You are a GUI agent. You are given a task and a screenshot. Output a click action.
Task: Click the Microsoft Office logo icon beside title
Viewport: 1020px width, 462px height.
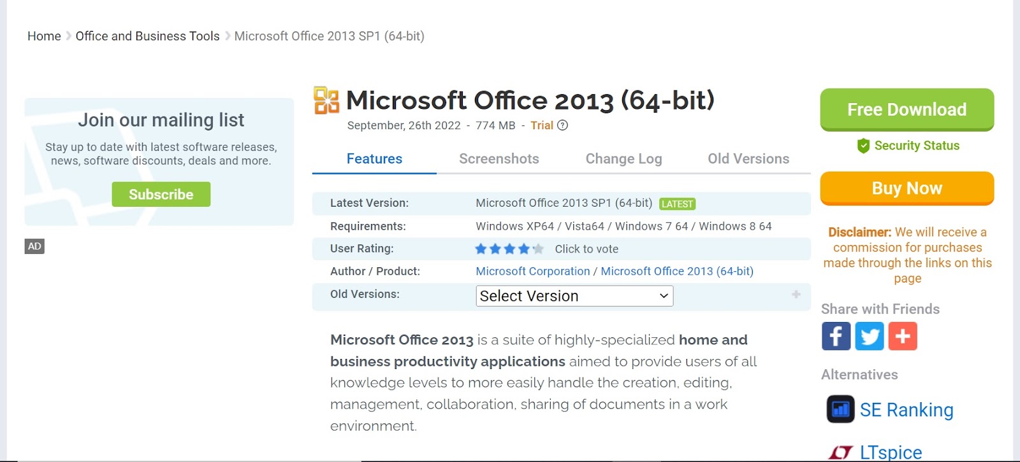pos(326,101)
